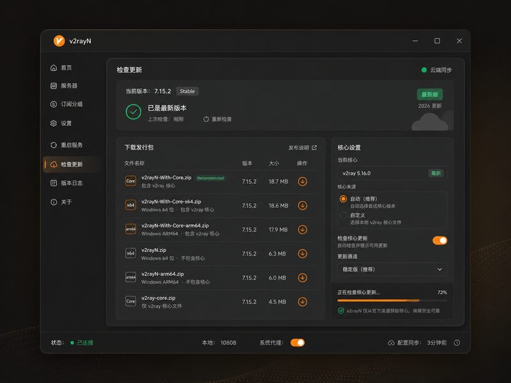Screen dimensions: 511x383
Task: Click 重新检查 recheck button
Action: tap(217, 119)
